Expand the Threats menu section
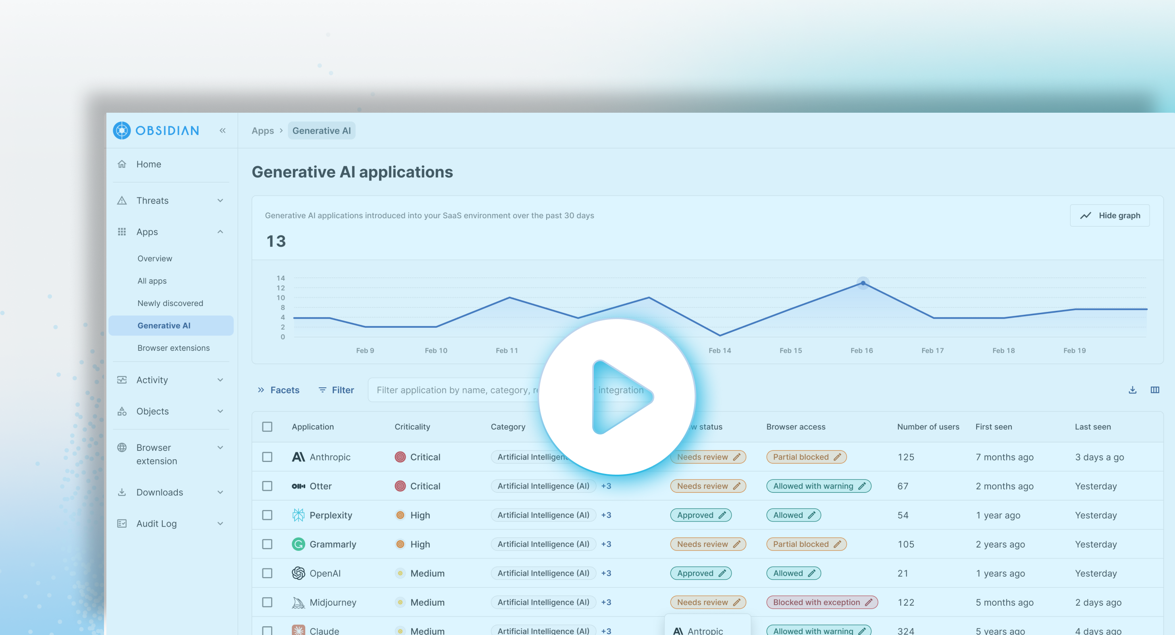This screenshot has width=1175, height=635. pyautogui.click(x=220, y=201)
